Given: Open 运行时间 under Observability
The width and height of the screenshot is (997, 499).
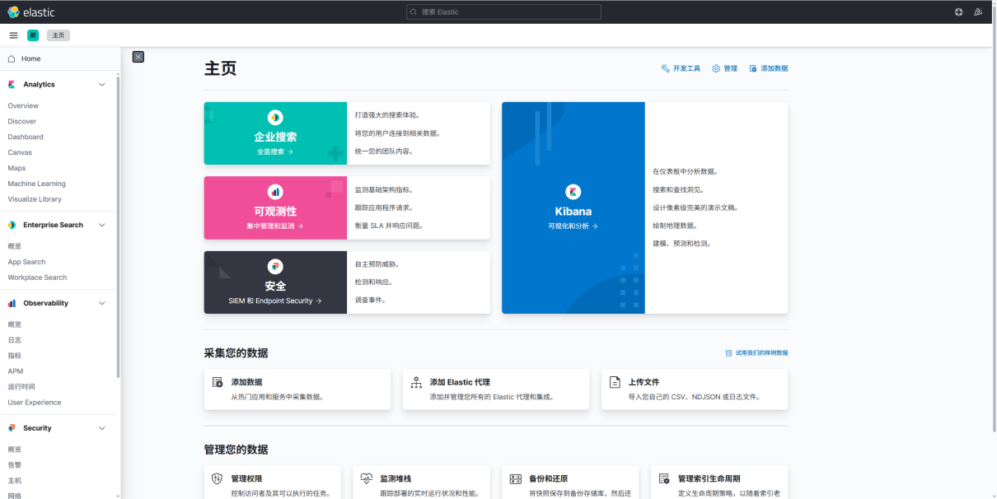Looking at the screenshot, I should (x=21, y=387).
